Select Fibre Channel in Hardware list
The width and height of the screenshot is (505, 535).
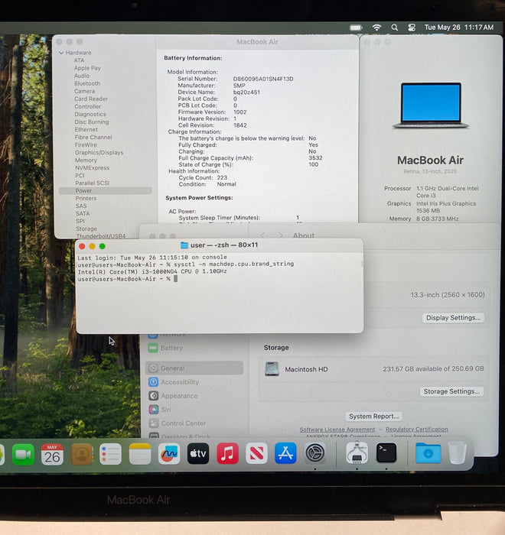pyautogui.click(x=93, y=137)
